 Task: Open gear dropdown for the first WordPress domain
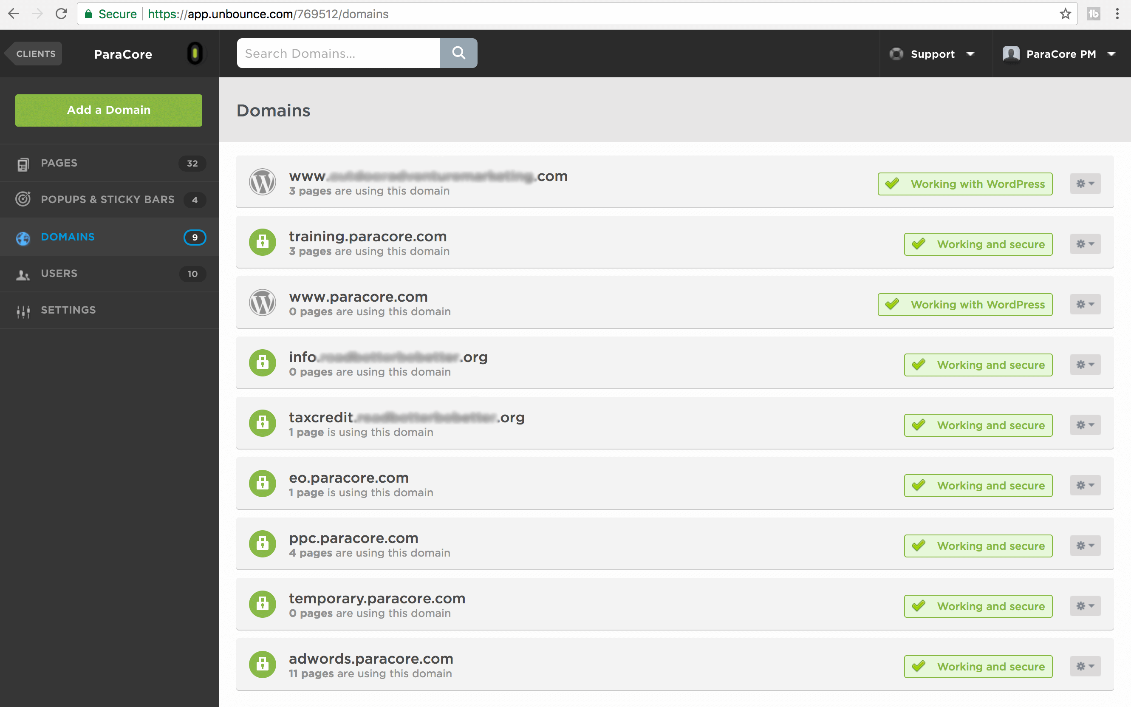(x=1085, y=184)
